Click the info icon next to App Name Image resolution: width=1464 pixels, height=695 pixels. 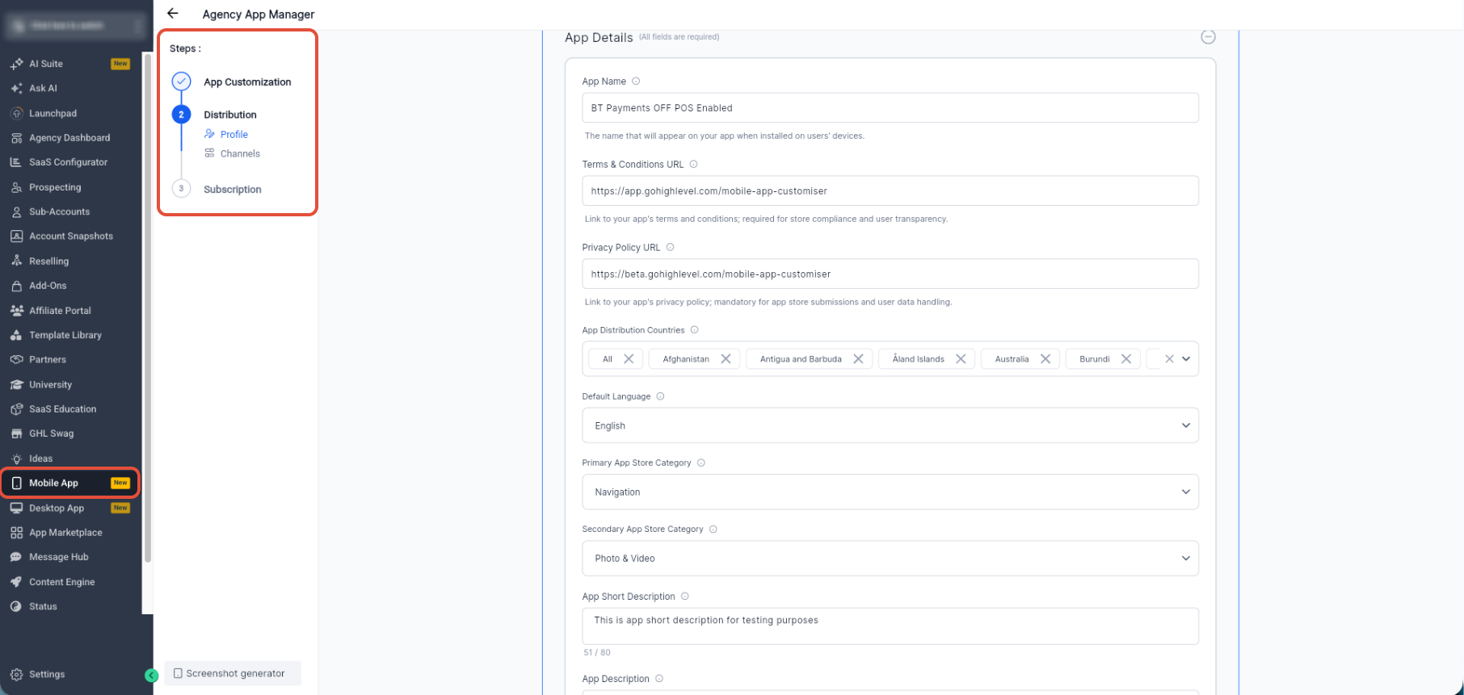click(x=636, y=82)
